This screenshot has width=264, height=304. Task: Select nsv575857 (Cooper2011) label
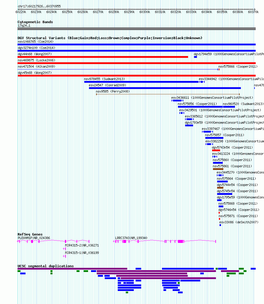pyautogui.click(x=225, y=135)
